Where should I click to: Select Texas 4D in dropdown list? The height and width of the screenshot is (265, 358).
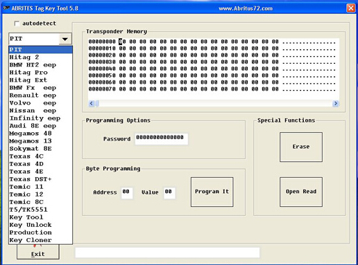coord(40,164)
